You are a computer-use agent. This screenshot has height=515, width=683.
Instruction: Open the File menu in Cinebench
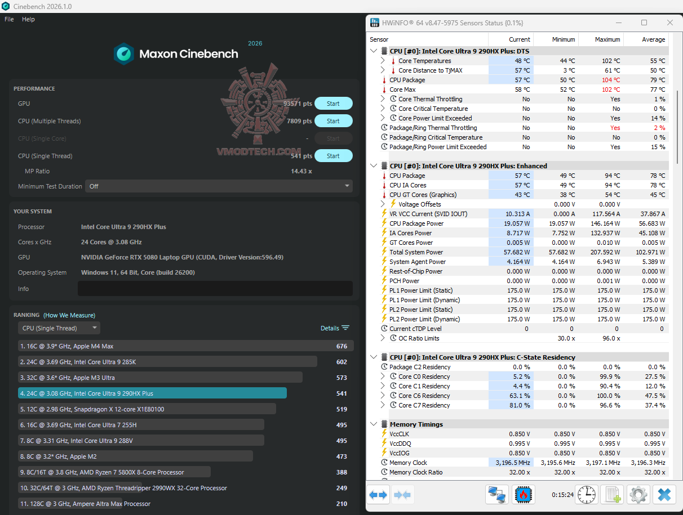coord(9,19)
